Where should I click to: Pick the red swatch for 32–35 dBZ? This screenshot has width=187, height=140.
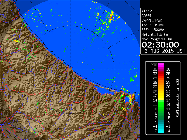(x=161, y=74)
